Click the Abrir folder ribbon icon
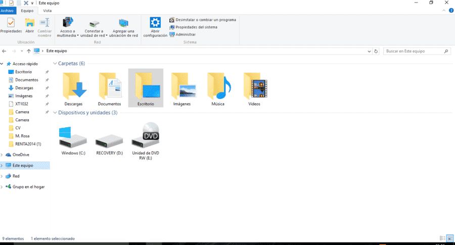Image resolution: width=455 pixels, height=245 pixels. point(29,26)
